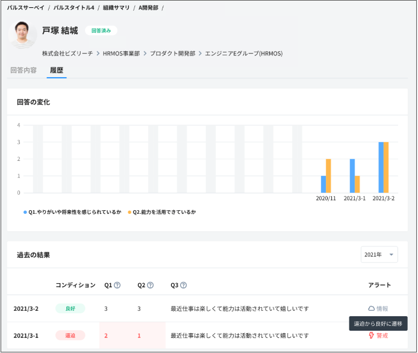The image size is (418, 353).
Task: Click the 過去の結果 section heading
Action: point(33,255)
